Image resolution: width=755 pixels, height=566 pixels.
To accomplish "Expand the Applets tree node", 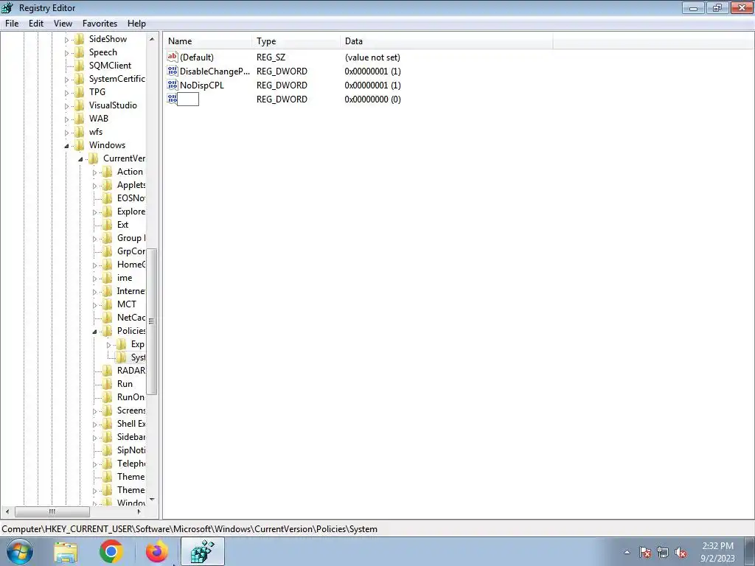I will [94, 186].
